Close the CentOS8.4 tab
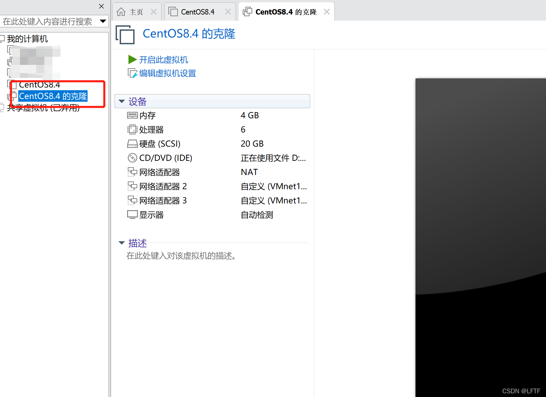 (228, 12)
